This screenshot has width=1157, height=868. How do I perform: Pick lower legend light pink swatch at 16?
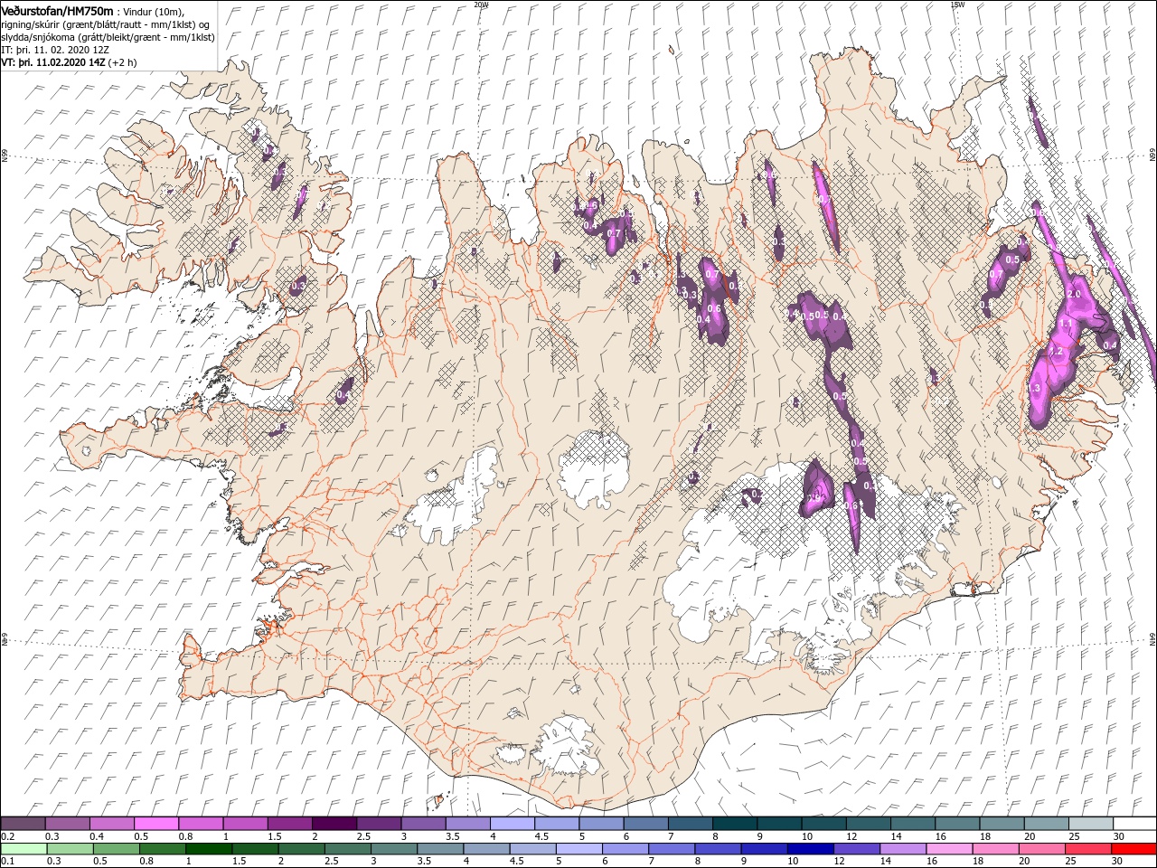[949, 849]
